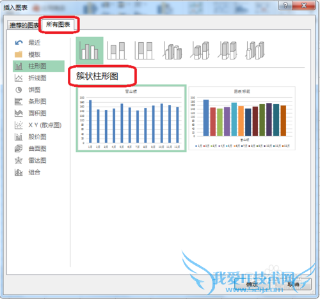
Task: Select the 股价图 stock chart category
Action: coord(38,137)
